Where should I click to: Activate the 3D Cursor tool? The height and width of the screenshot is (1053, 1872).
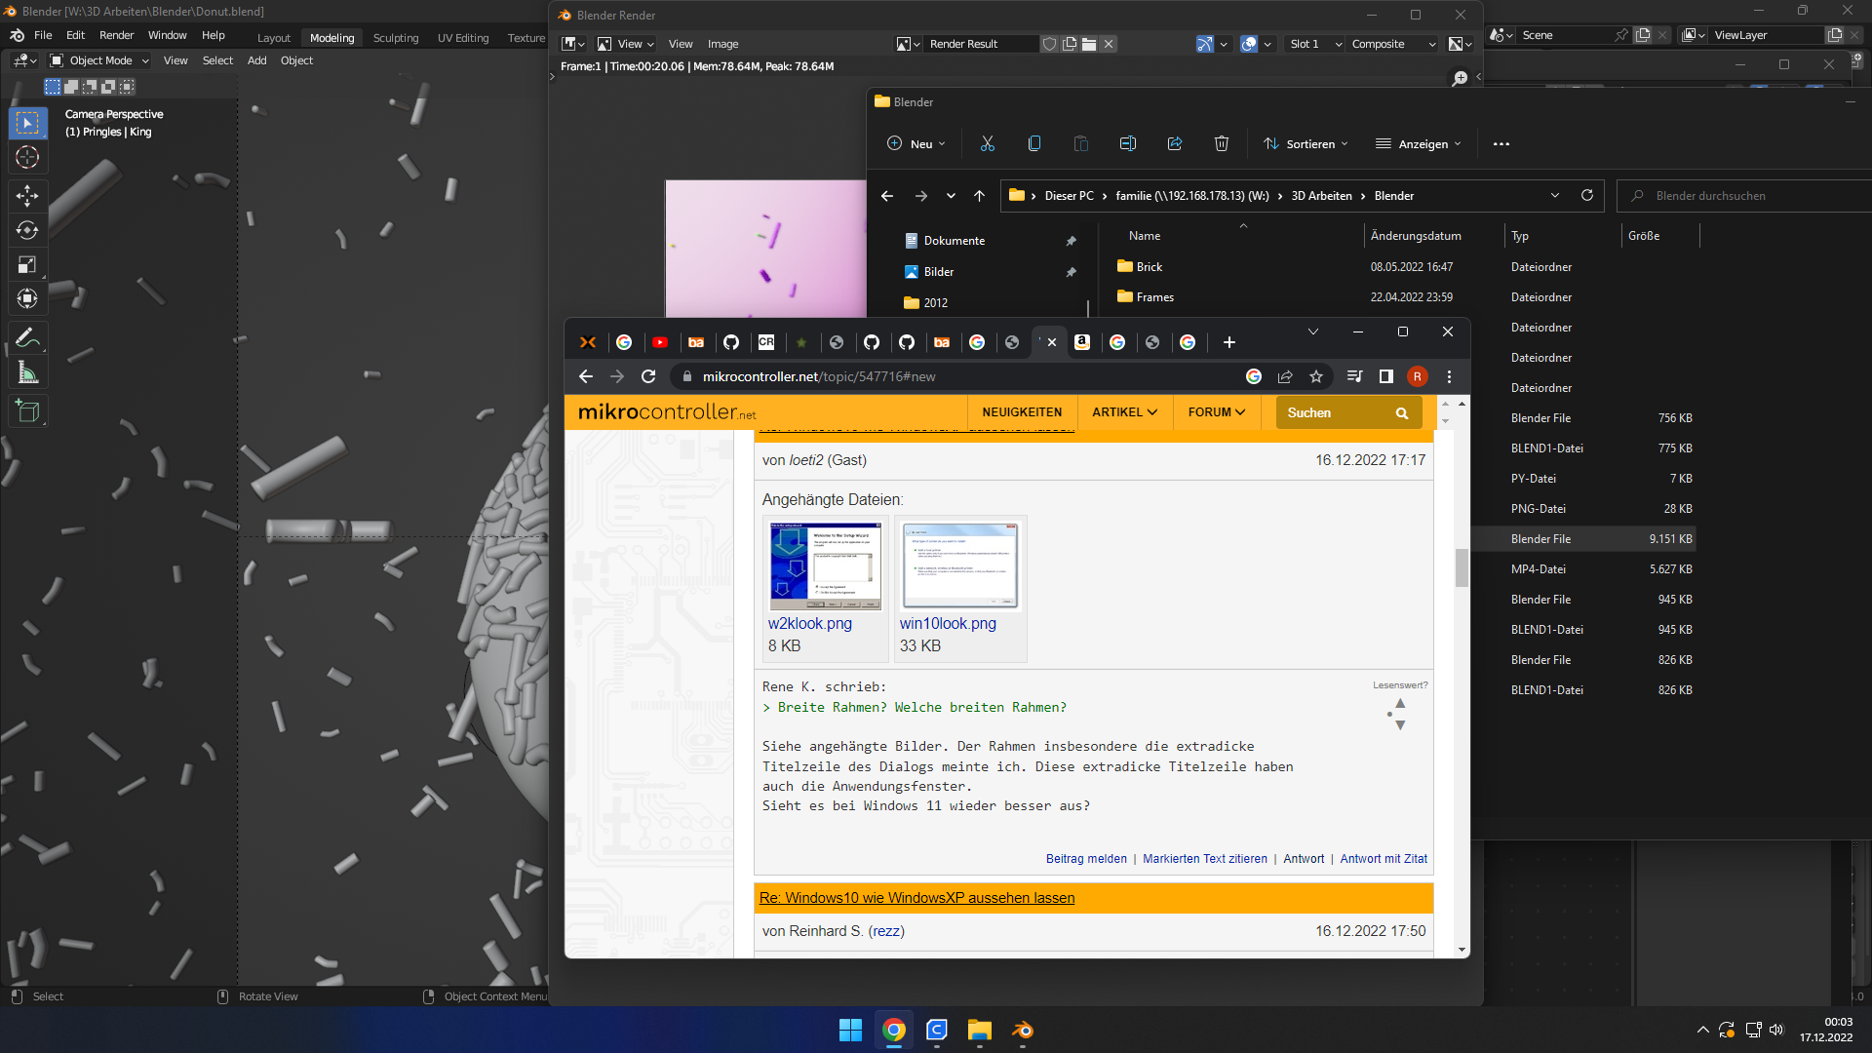[27, 157]
